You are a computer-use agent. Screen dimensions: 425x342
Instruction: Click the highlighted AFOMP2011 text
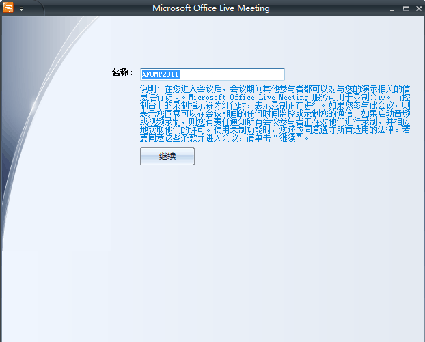(160, 74)
